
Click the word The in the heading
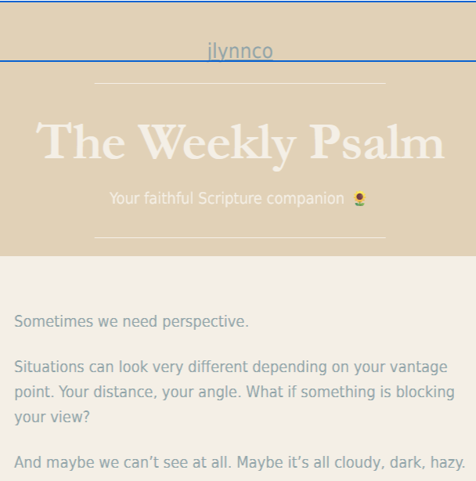click(81, 141)
